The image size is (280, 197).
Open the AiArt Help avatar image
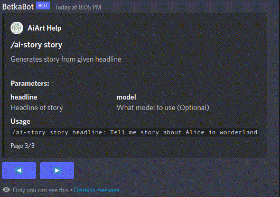click(17, 28)
